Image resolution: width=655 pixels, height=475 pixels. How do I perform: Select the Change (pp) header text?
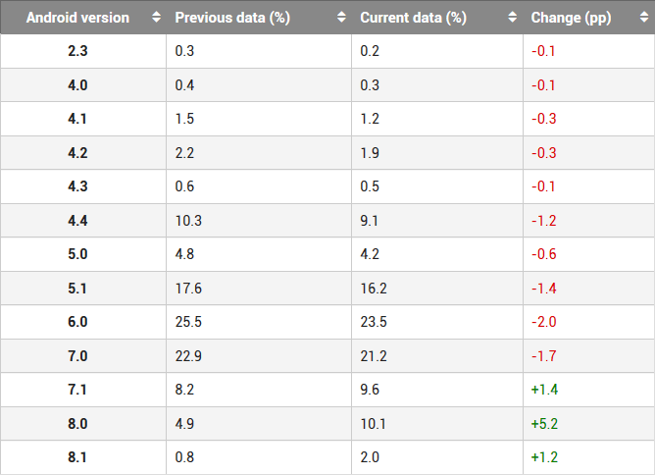(571, 18)
